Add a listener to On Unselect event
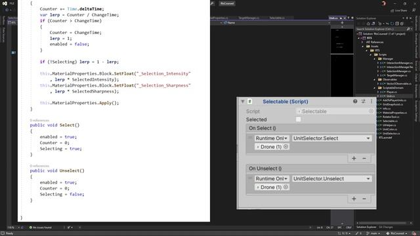 click(354, 199)
